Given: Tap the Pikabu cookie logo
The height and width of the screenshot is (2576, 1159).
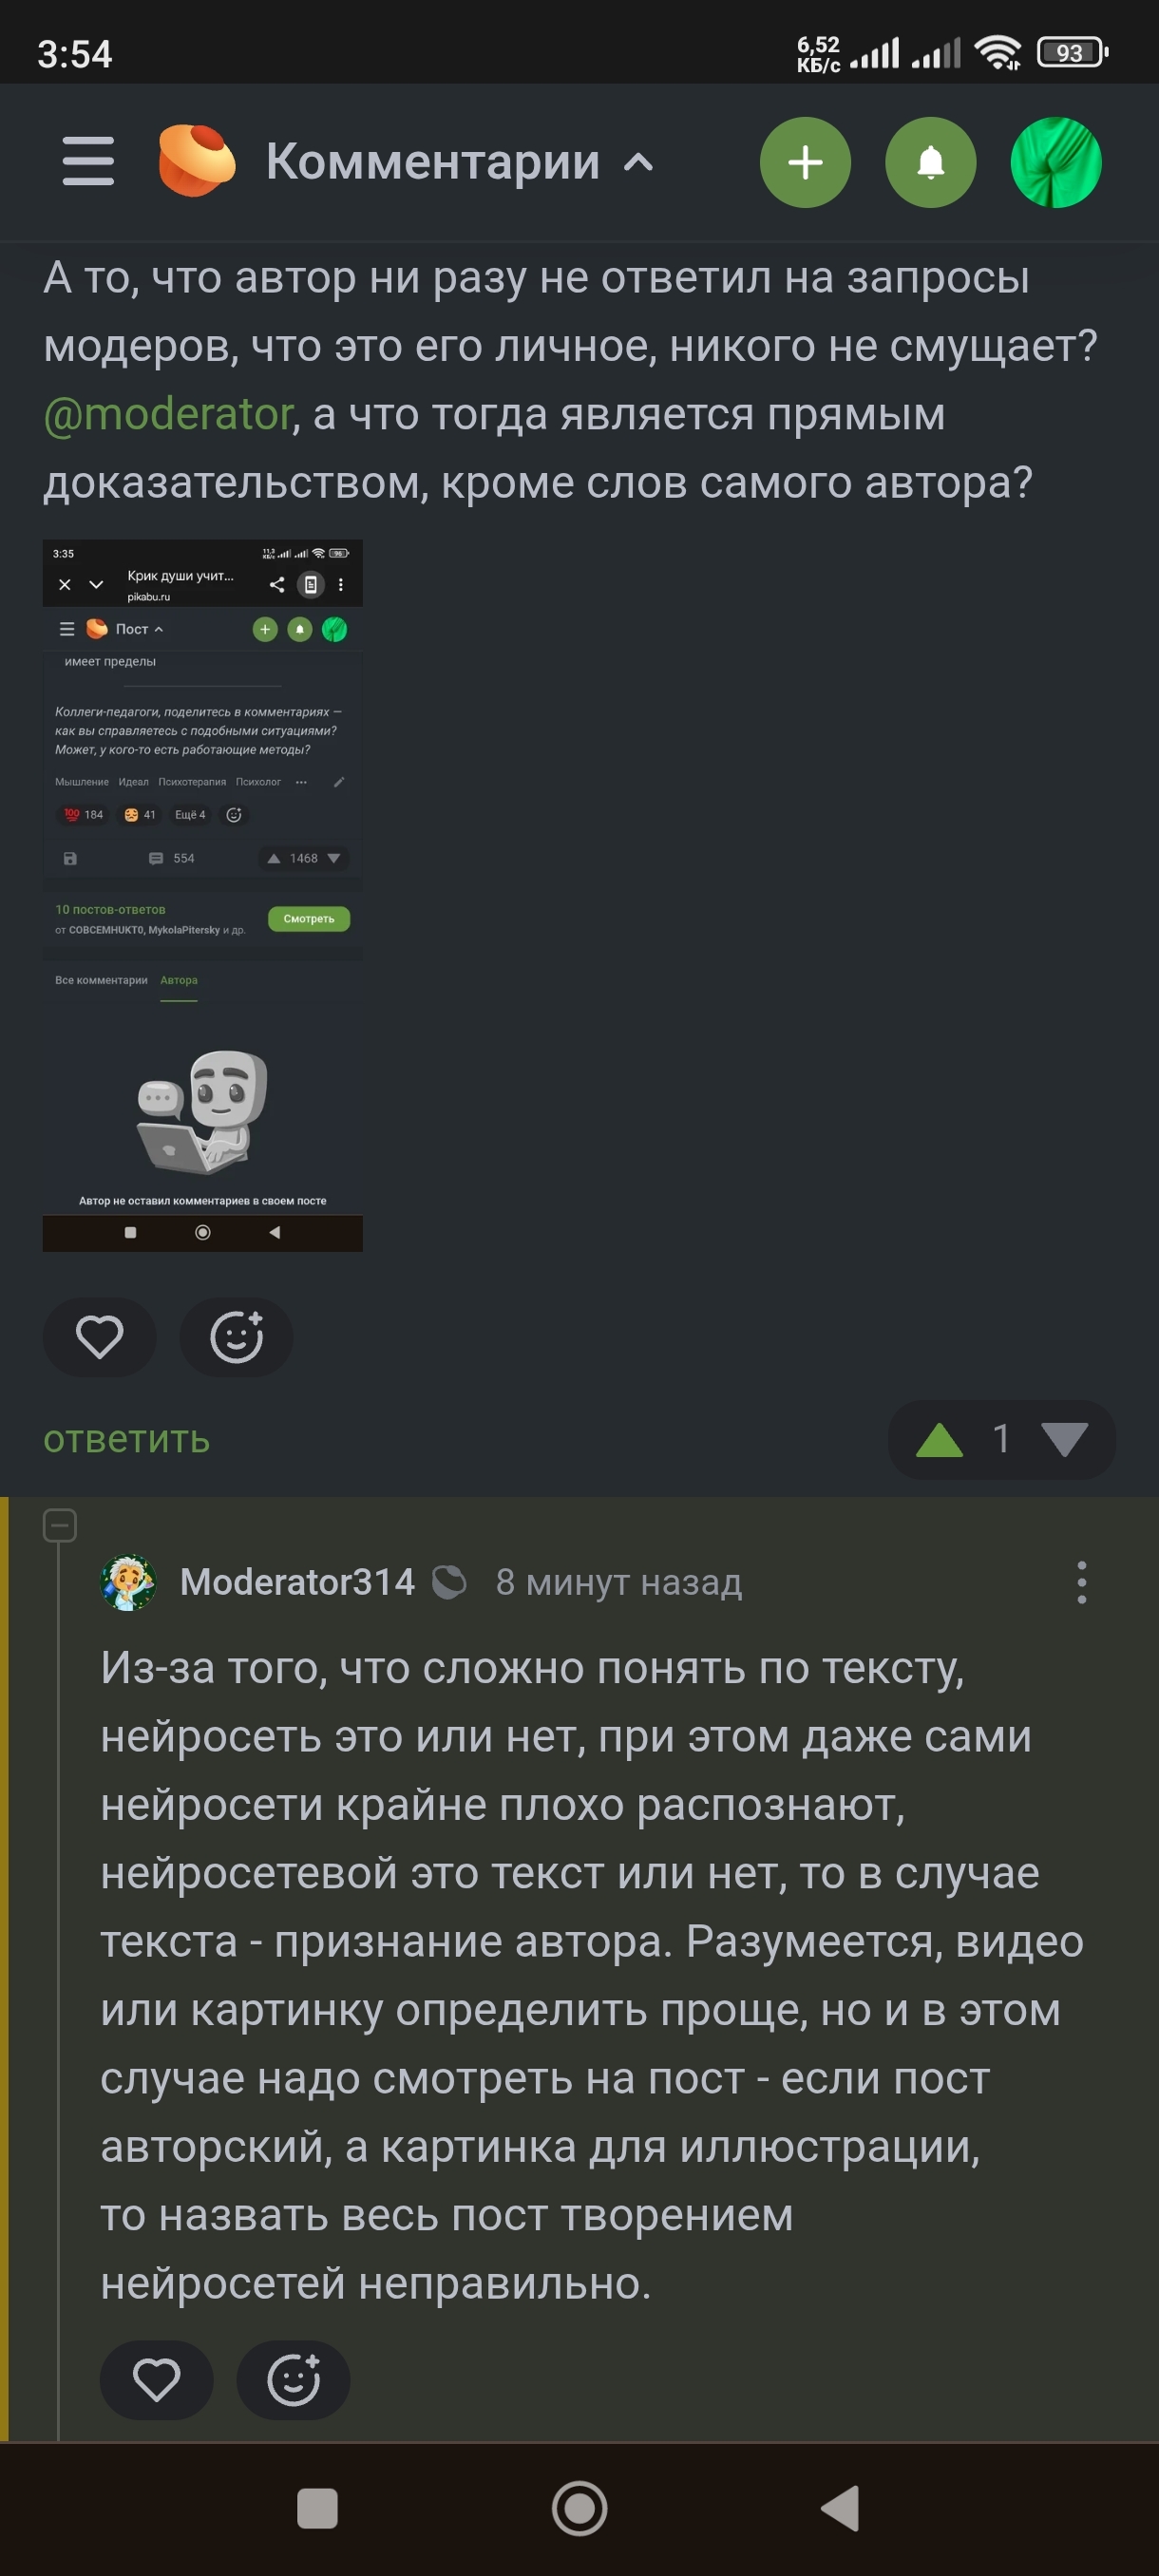Looking at the screenshot, I should click(197, 161).
